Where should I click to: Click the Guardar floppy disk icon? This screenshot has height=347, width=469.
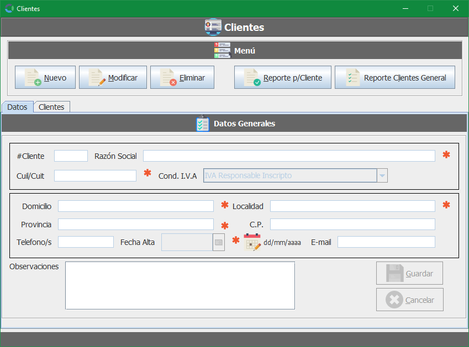[x=394, y=273]
